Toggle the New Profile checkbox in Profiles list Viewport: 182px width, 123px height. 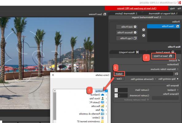point(178,26)
